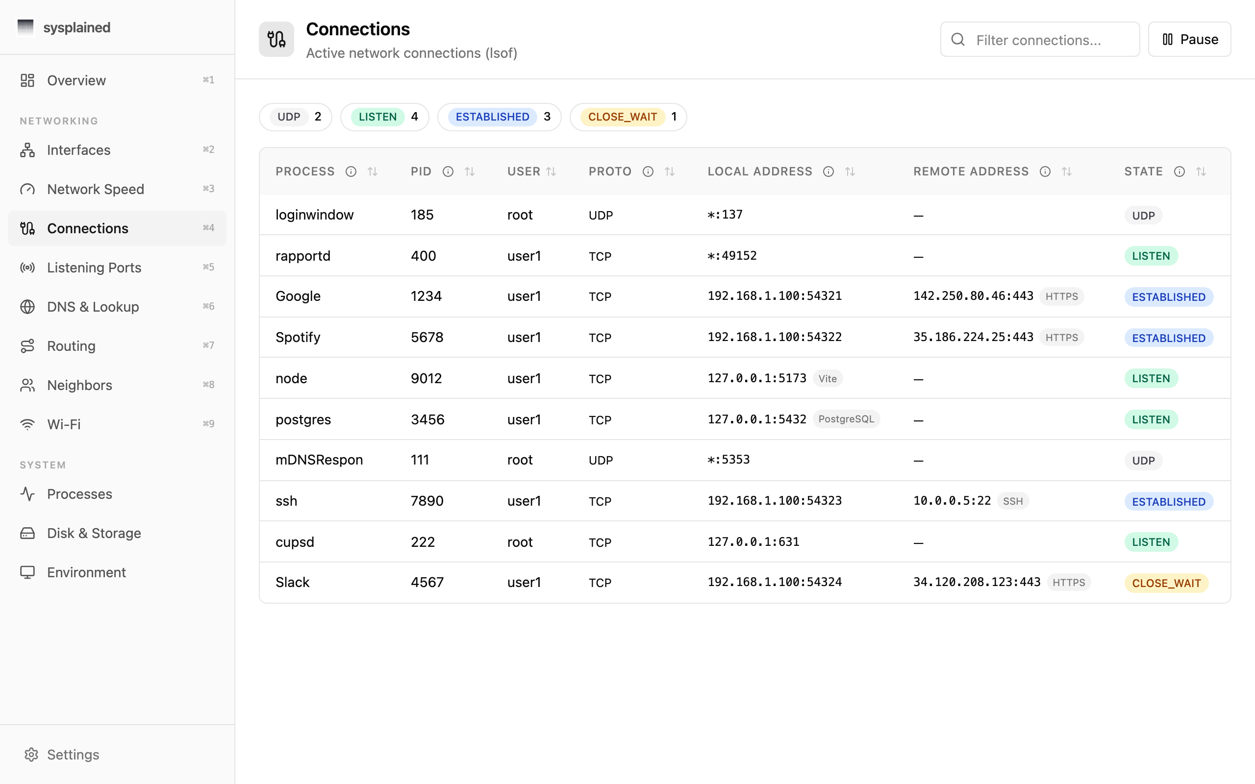Viewport: 1255px width, 784px height.
Task: Select Connections sidebar item
Action: [x=117, y=228]
